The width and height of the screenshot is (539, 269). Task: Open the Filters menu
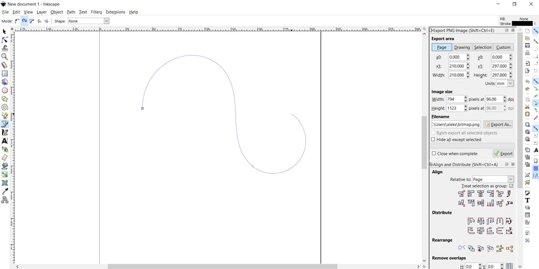click(96, 12)
